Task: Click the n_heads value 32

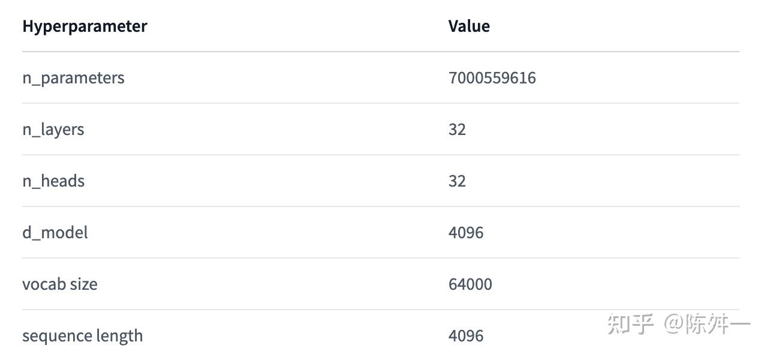Action: [457, 181]
